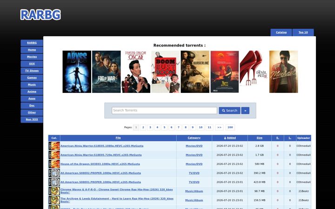
Task: Sort table by File column header
Action: click(x=118, y=138)
